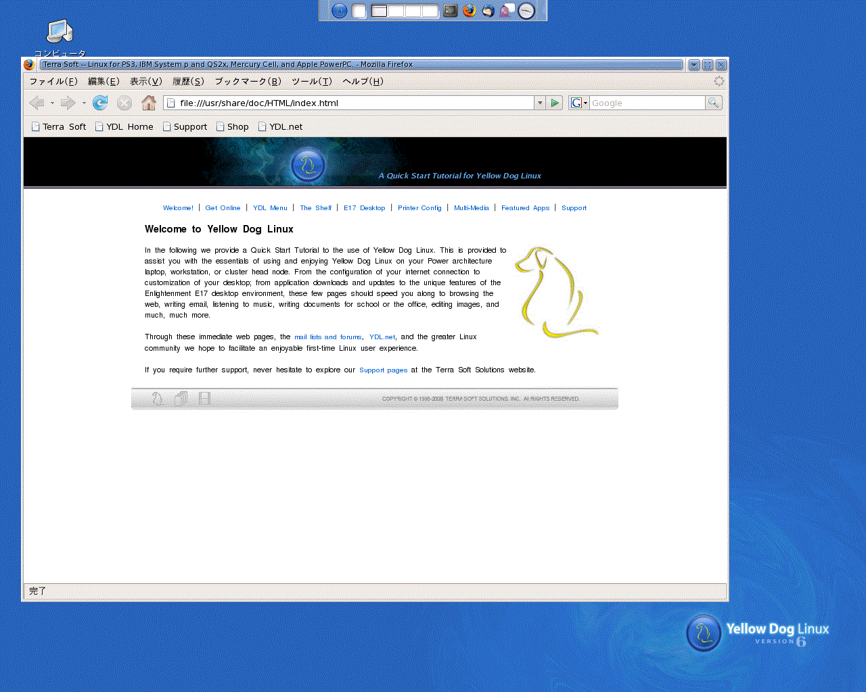Follow the 'mail lists and forums' link
This screenshot has height=692, width=866.
click(x=327, y=337)
